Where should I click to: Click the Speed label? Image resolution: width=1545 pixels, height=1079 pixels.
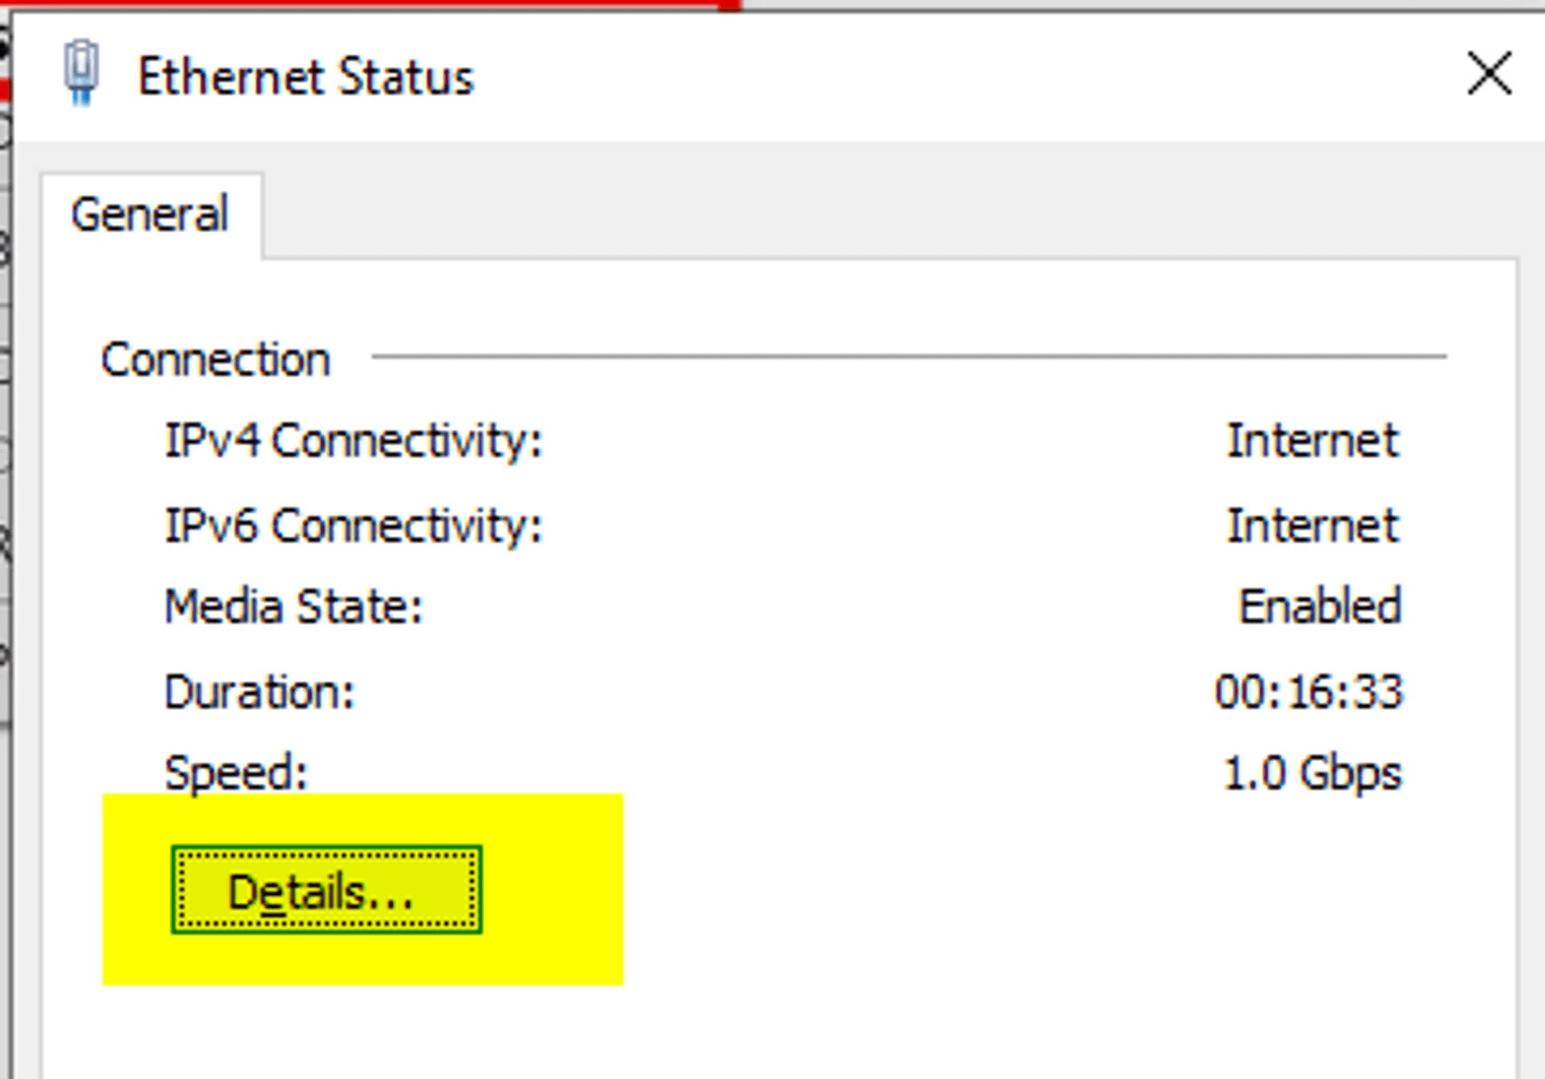point(236,773)
